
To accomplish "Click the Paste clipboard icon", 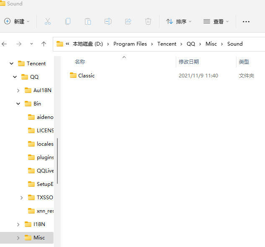I will click(88, 21).
